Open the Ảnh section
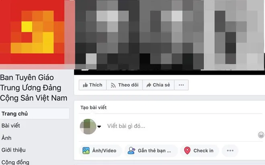 point(6,138)
